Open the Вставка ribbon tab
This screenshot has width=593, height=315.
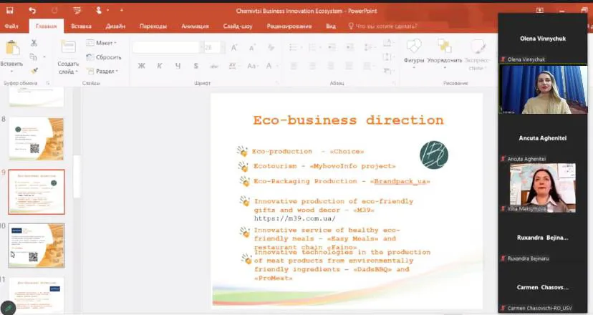click(x=81, y=26)
